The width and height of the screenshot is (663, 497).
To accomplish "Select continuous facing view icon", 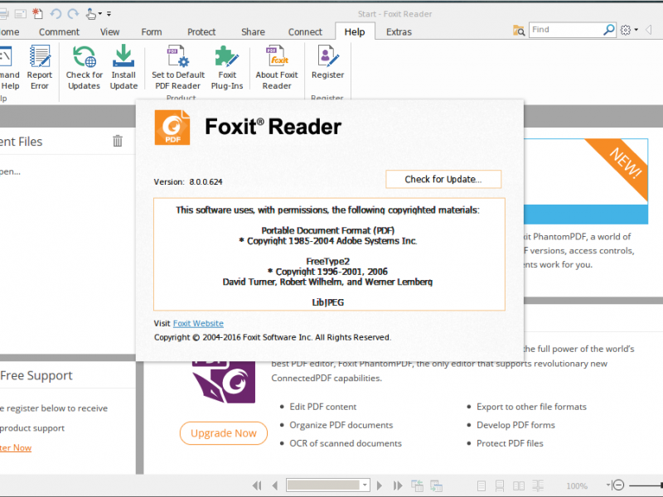I will tap(538, 485).
